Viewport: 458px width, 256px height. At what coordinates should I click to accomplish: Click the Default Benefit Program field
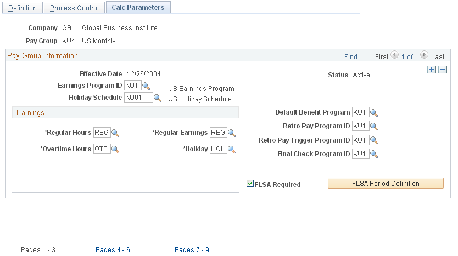[360, 112]
